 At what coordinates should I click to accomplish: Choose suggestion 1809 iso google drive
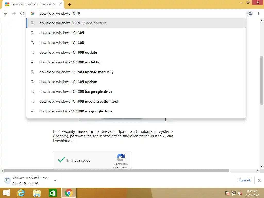[136, 111]
